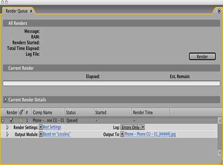Open the Output Module template dropdown arrow
Image resolution: width=223 pixels, height=165 pixels.
[41, 134]
